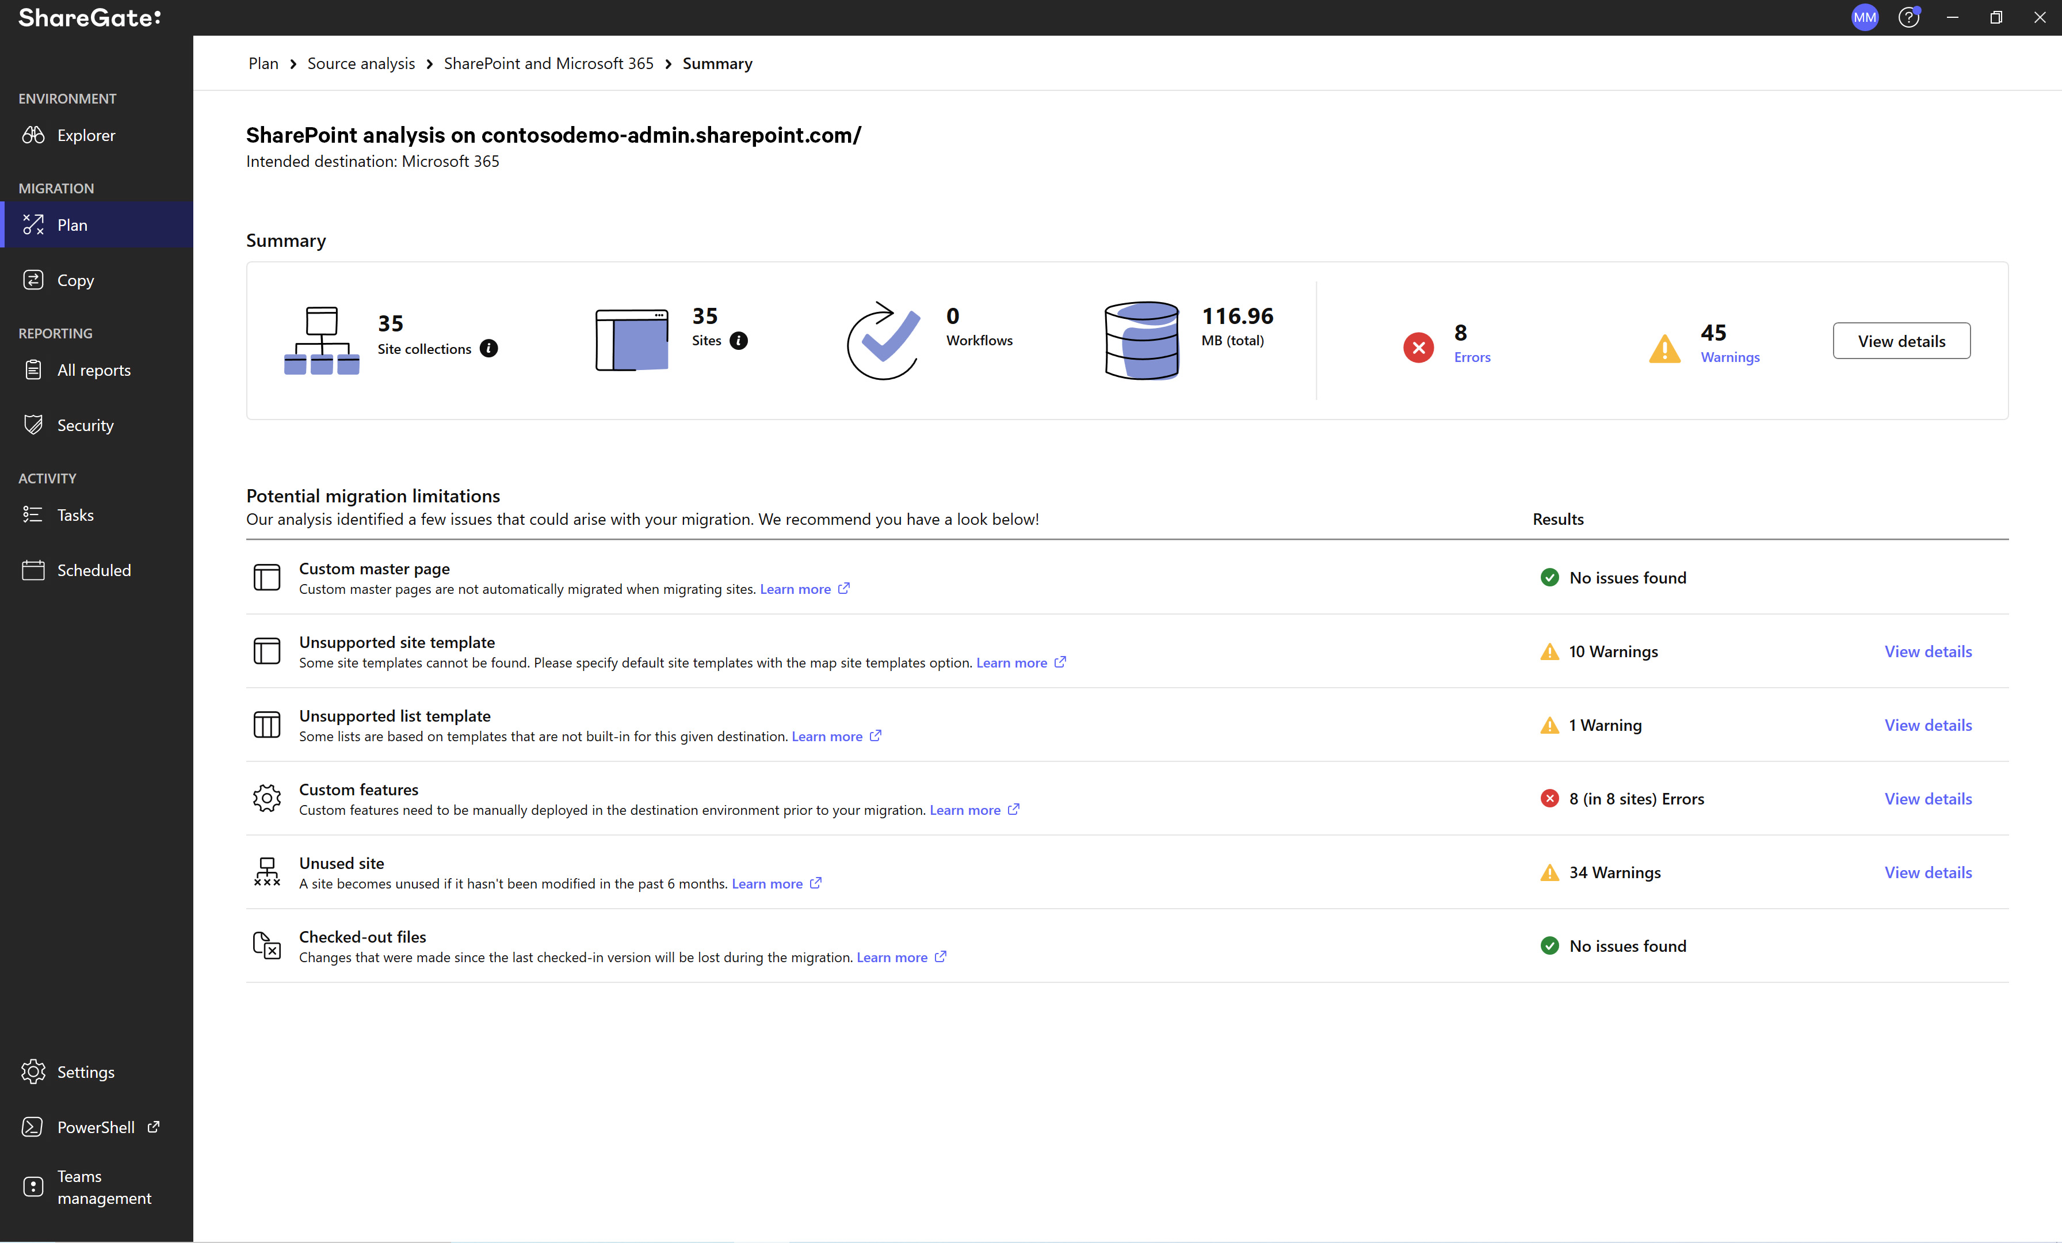The width and height of the screenshot is (2062, 1243).
Task: Open the Copy migration icon
Action: (34, 280)
